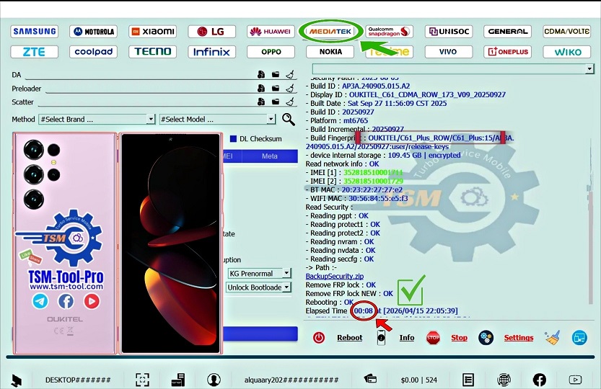
Task: Open the KG Prenormal dropdown
Action: [258, 274]
